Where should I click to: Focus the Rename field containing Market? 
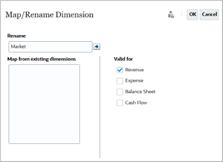pos(50,47)
